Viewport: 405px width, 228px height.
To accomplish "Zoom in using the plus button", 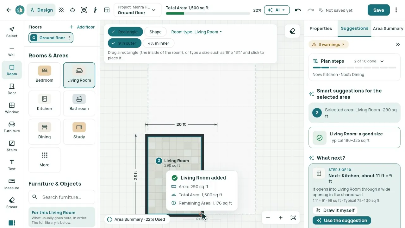I will click(281, 218).
